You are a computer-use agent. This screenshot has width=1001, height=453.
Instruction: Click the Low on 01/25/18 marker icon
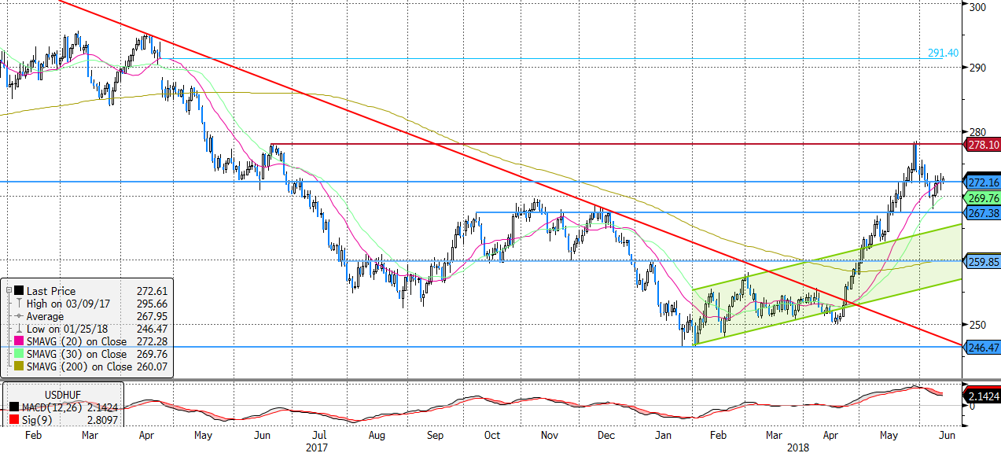pos(19,329)
